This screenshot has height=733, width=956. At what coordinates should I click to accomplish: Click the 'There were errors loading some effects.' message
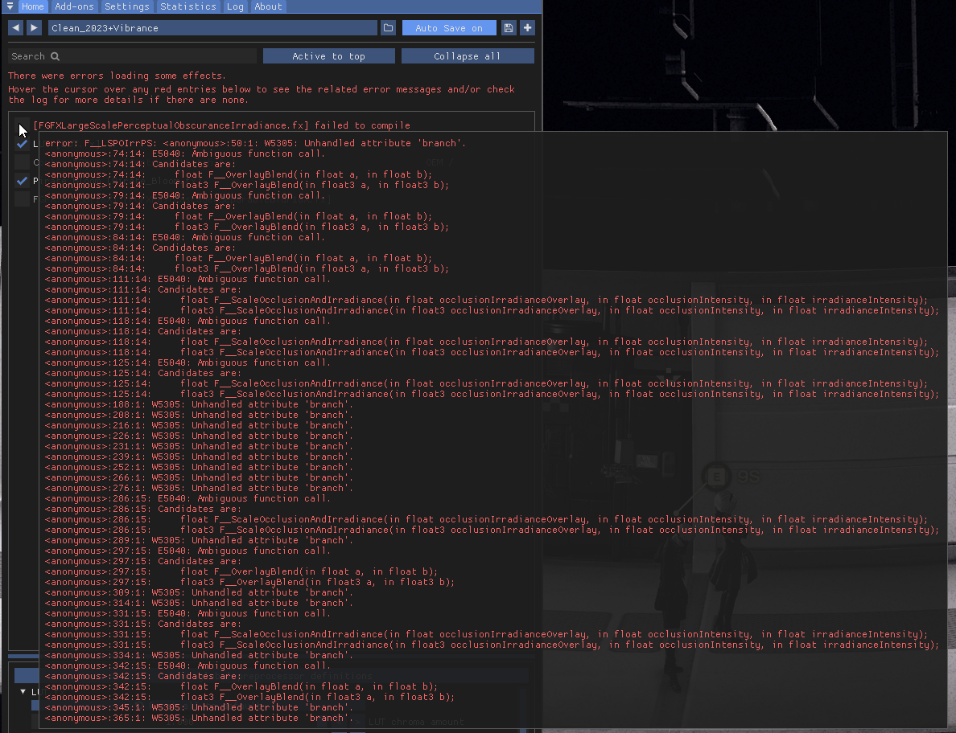[117, 76]
